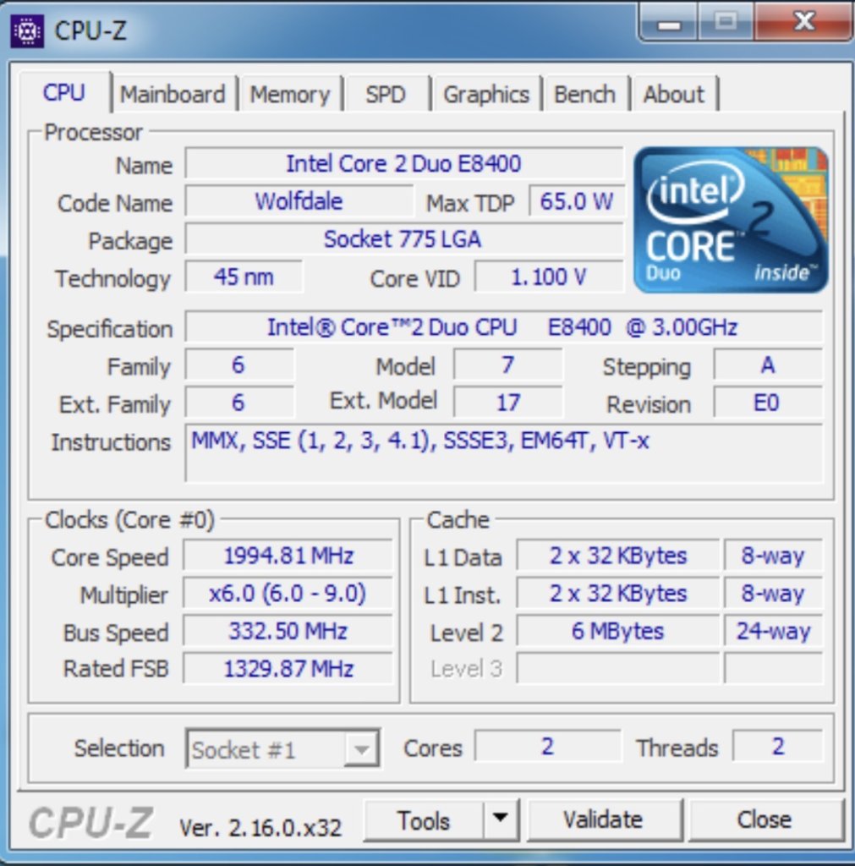Click the L1 Inst. 8-way value
Viewport: 855px width, 866px height.
[773, 593]
